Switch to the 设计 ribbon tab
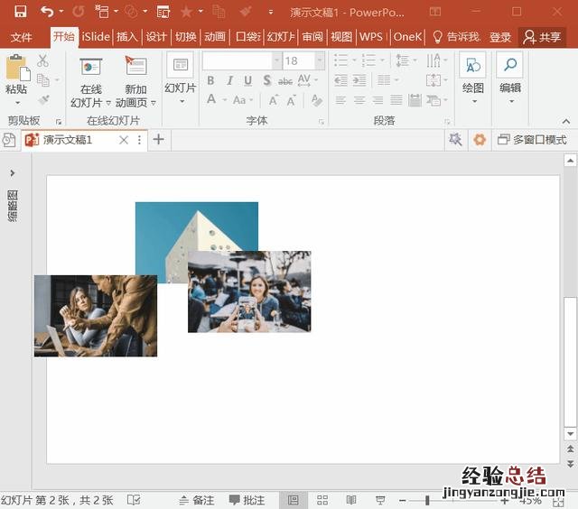The height and width of the screenshot is (509, 578). [156, 37]
